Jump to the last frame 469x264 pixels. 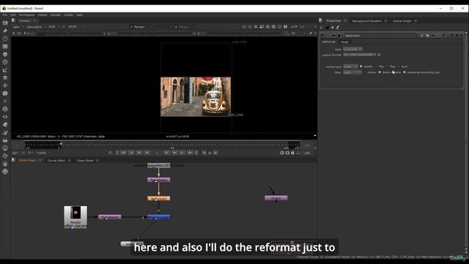point(191,153)
